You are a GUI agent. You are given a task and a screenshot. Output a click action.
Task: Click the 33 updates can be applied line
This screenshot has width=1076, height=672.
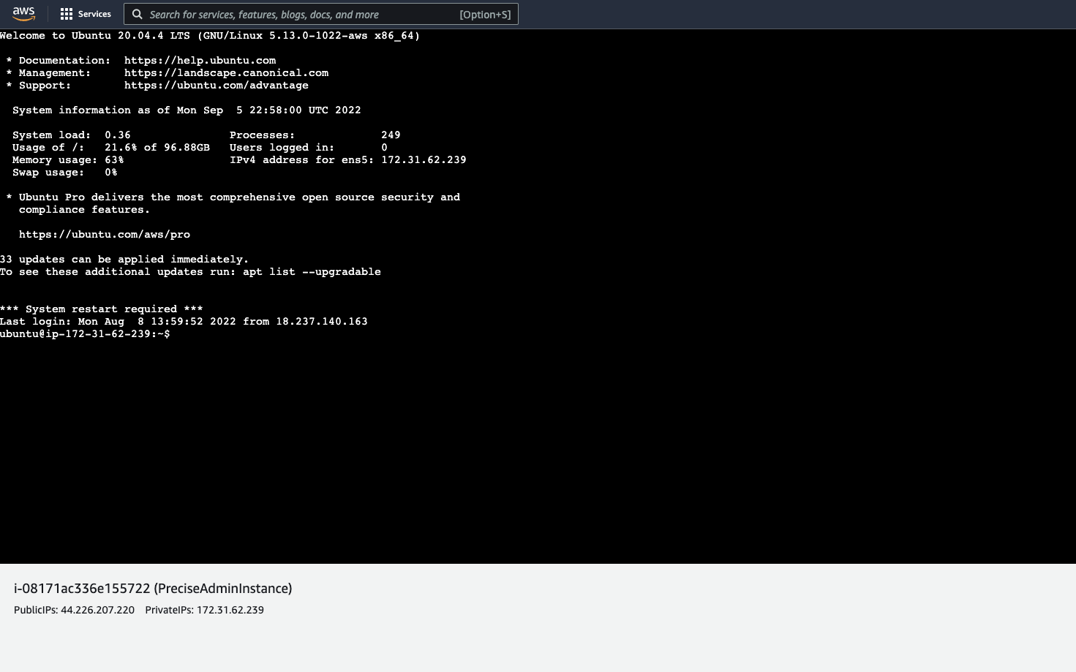point(124,260)
